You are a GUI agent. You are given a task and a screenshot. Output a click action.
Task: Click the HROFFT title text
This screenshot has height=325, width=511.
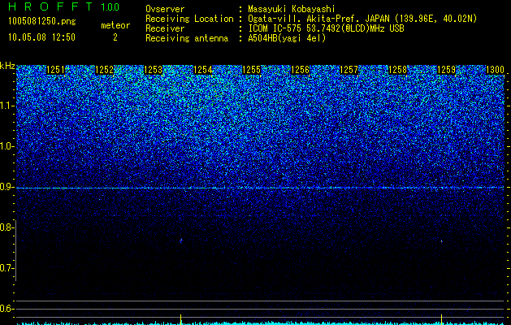[x=50, y=6]
